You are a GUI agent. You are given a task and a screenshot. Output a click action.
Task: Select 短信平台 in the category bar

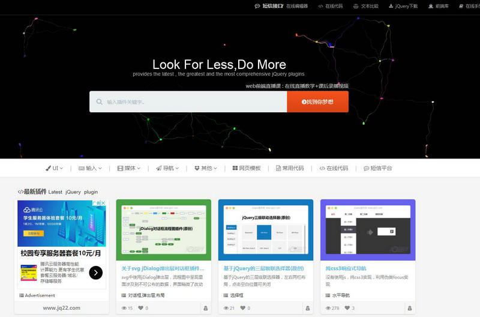[377, 168]
